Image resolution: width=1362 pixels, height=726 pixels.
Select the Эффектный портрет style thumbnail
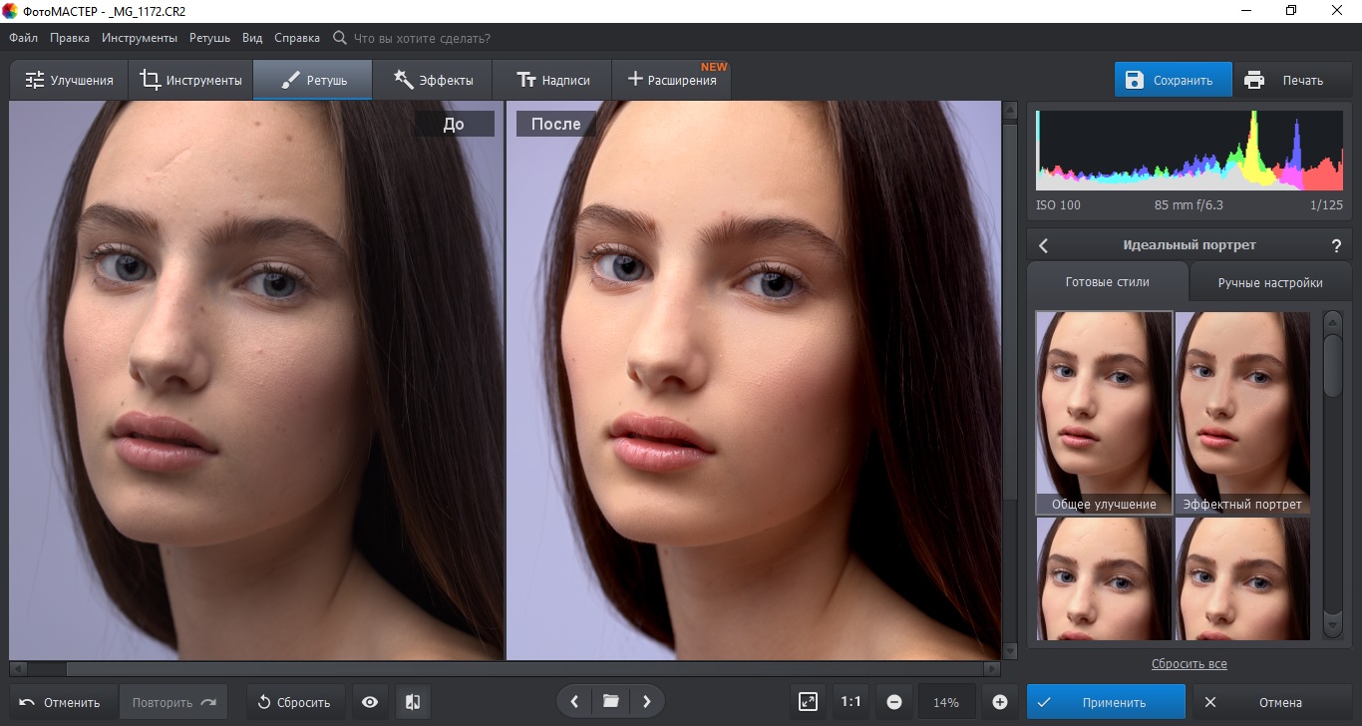[x=1242, y=412]
